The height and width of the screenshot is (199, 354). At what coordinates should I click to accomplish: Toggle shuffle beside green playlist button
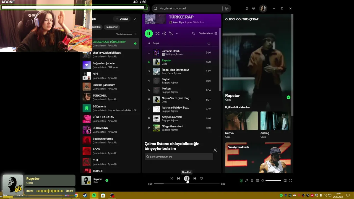pyautogui.click(x=157, y=33)
